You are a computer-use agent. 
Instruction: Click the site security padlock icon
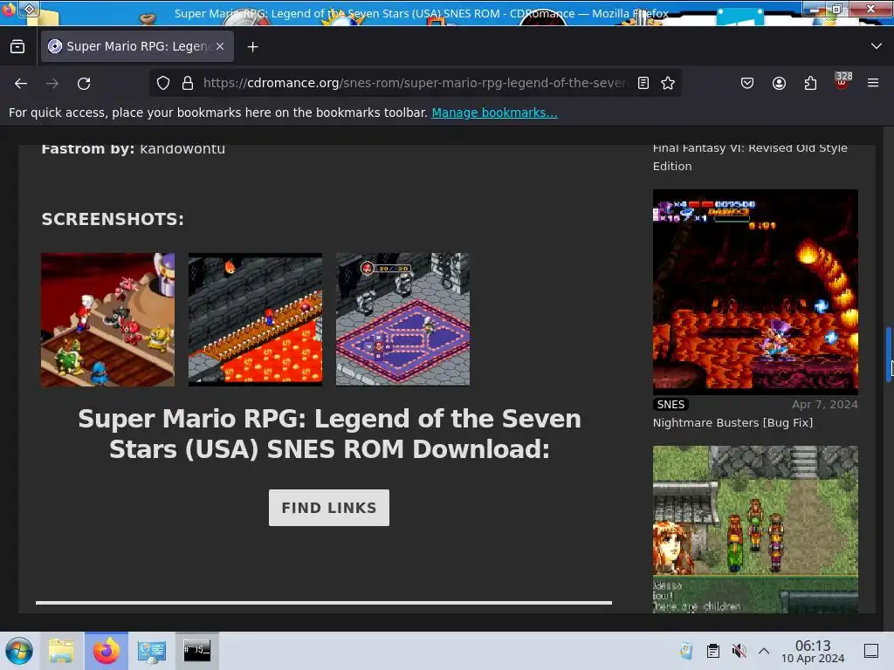tap(188, 83)
